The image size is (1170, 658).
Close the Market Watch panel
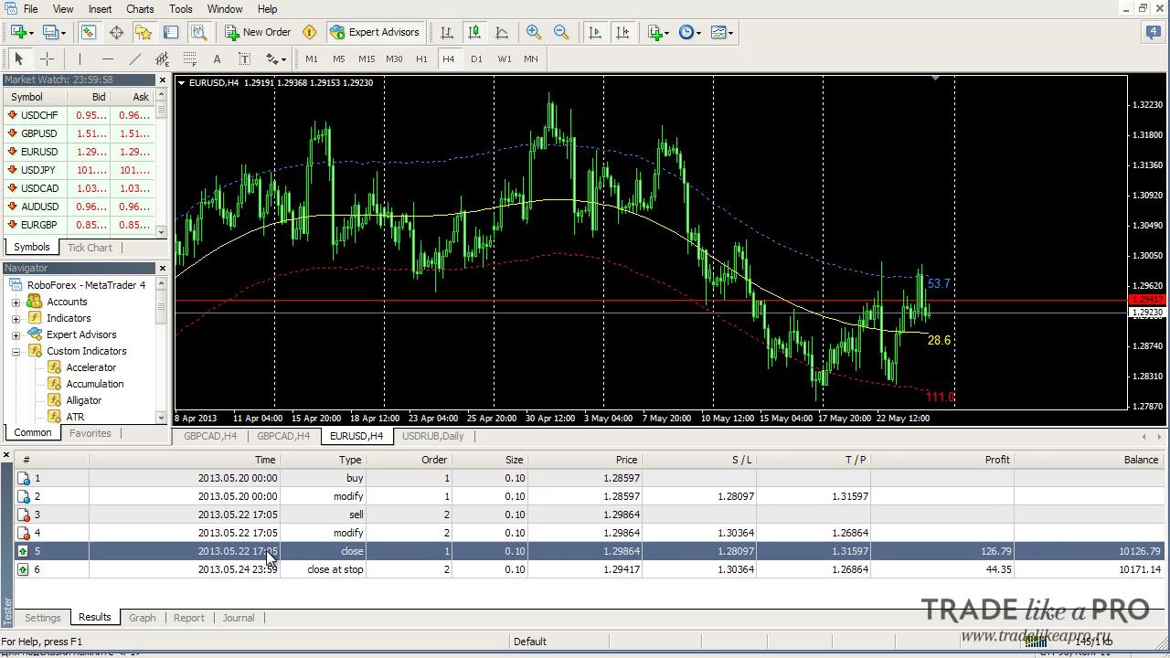coord(163,80)
